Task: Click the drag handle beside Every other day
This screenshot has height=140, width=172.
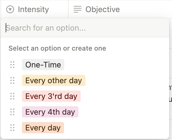Action: tap(12, 80)
